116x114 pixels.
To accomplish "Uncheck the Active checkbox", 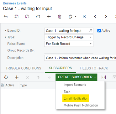I will [x=99, y=31].
